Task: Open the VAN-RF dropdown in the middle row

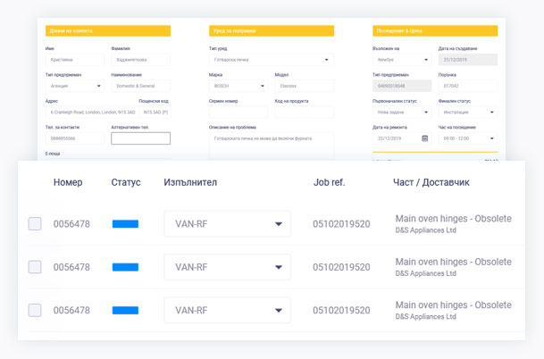Action: pos(227,267)
